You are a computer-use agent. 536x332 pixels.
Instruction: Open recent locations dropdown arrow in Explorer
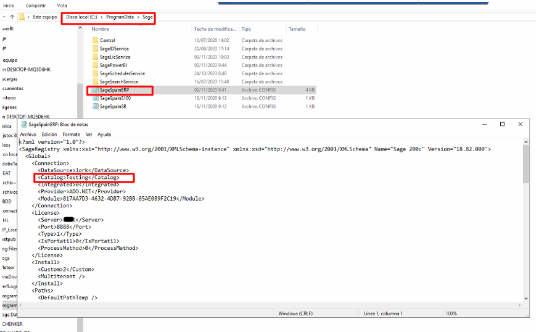pos(4,17)
